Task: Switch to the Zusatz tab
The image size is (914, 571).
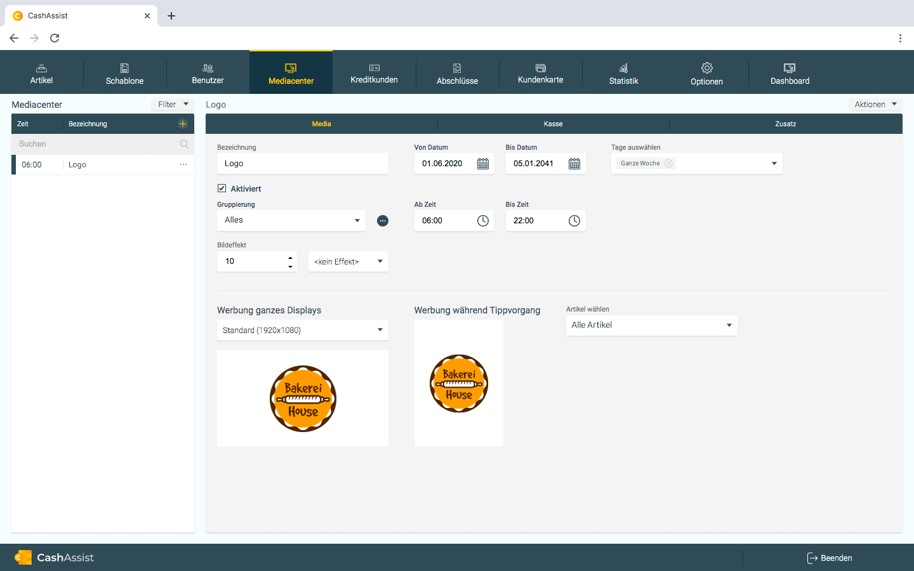Action: coord(786,124)
